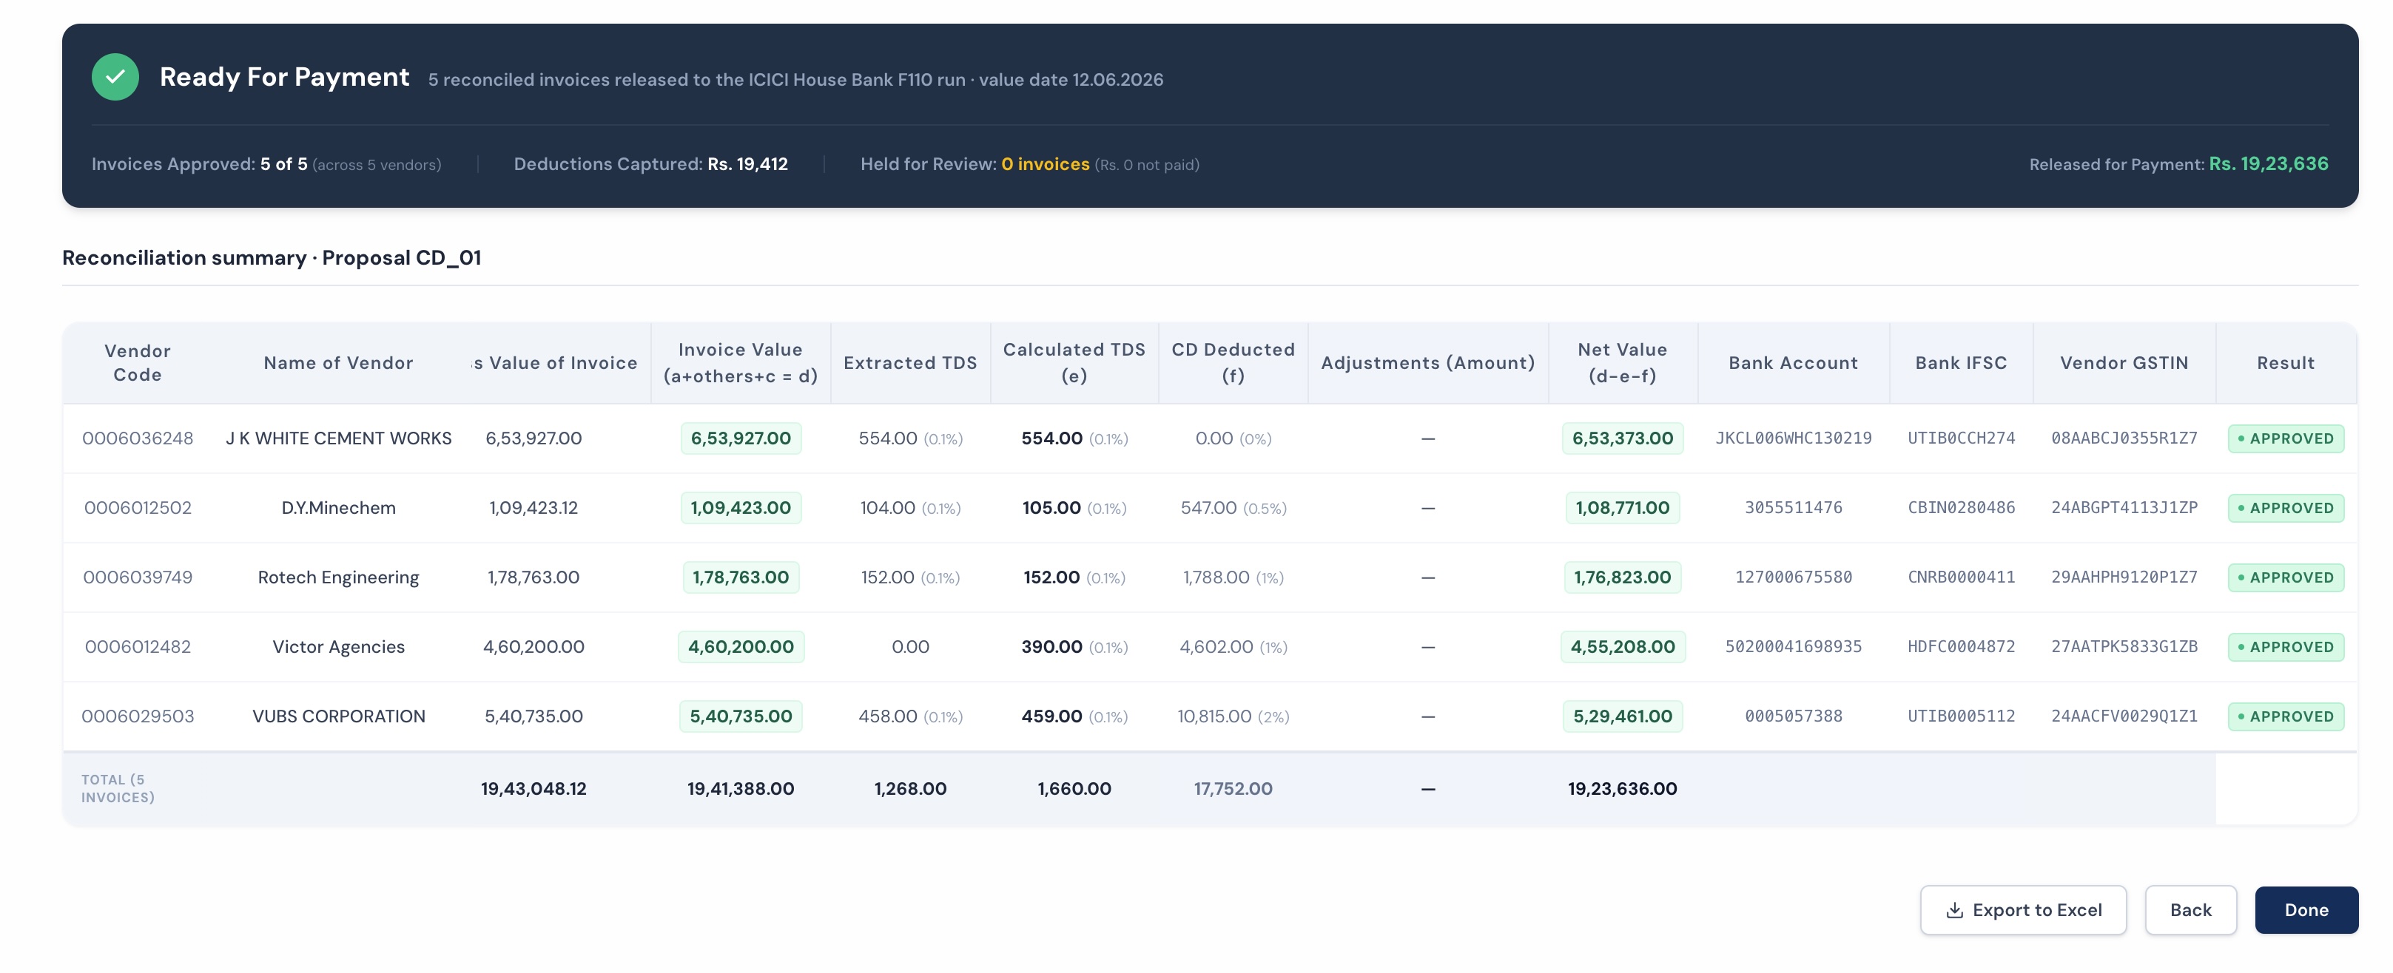Viewport: 2393px width, 973px height.
Task: Click the Vendor GSTIN column header
Action: [2124, 363]
